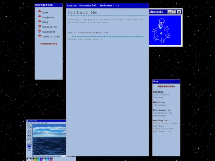Open the Columbo watching entry
The height and width of the screenshot is (161, 215).
(159, 105)
